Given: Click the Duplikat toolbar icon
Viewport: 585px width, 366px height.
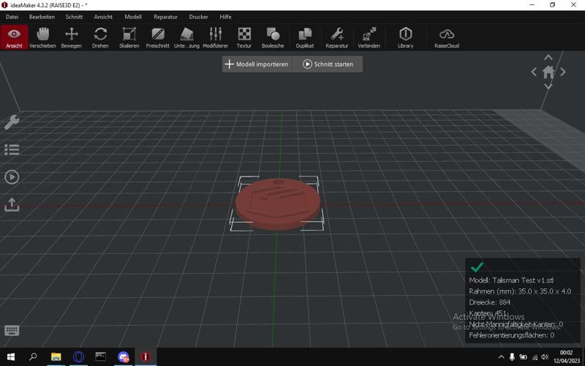Looking at the screenshot, I should point(305,37).
